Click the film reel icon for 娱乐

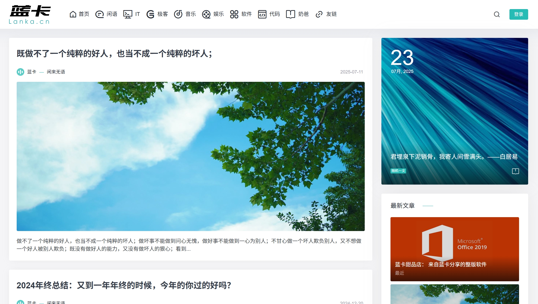point(206,14)
